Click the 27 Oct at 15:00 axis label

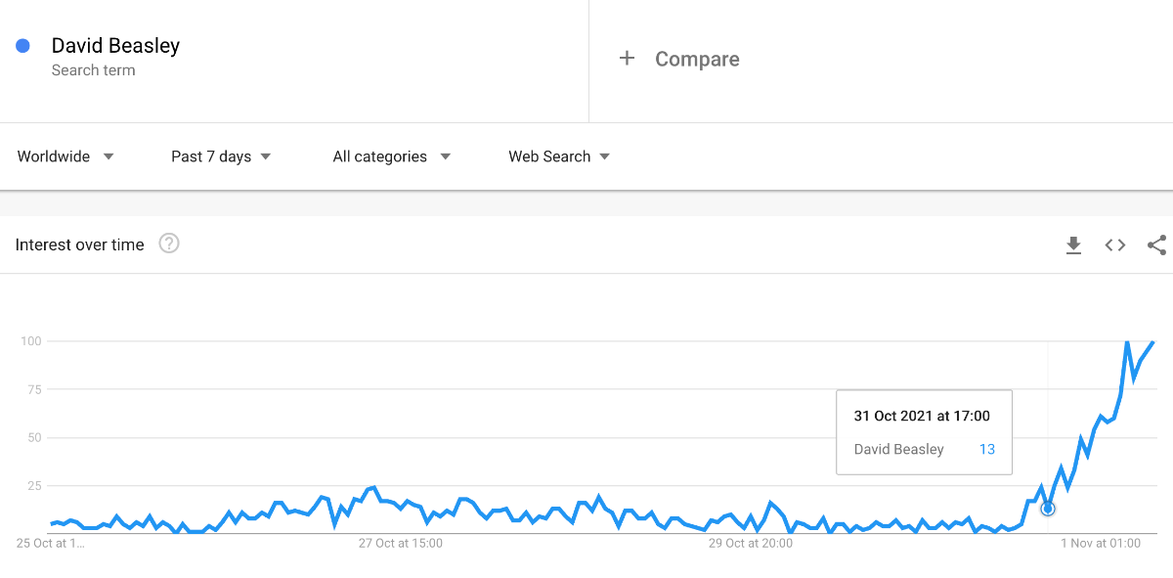pyautogui.click(x=401, y=543)
